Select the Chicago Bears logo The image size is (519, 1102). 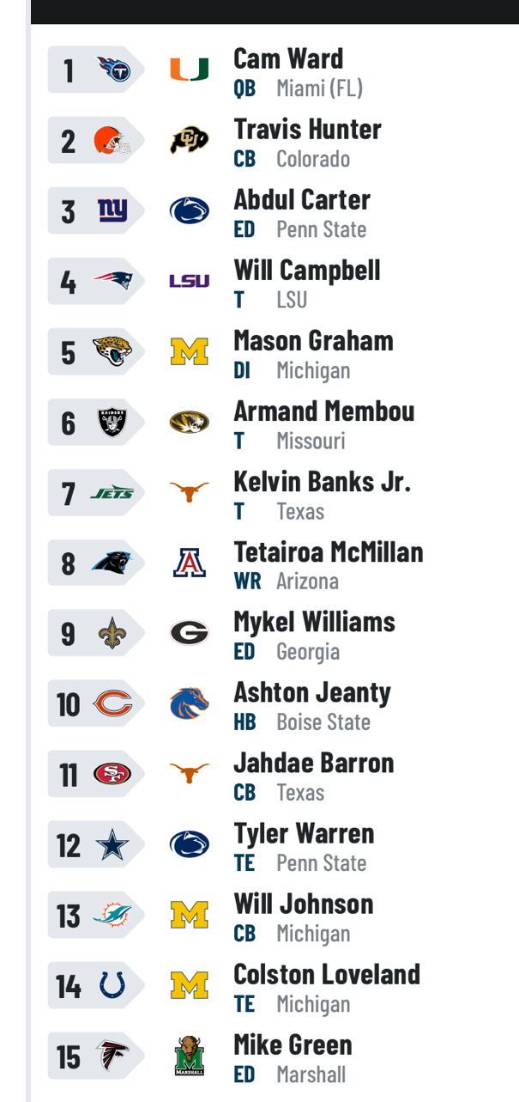112,704
